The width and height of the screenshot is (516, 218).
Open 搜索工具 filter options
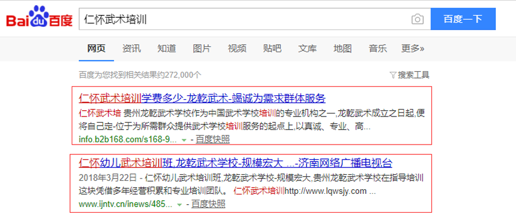pos(410,75)
